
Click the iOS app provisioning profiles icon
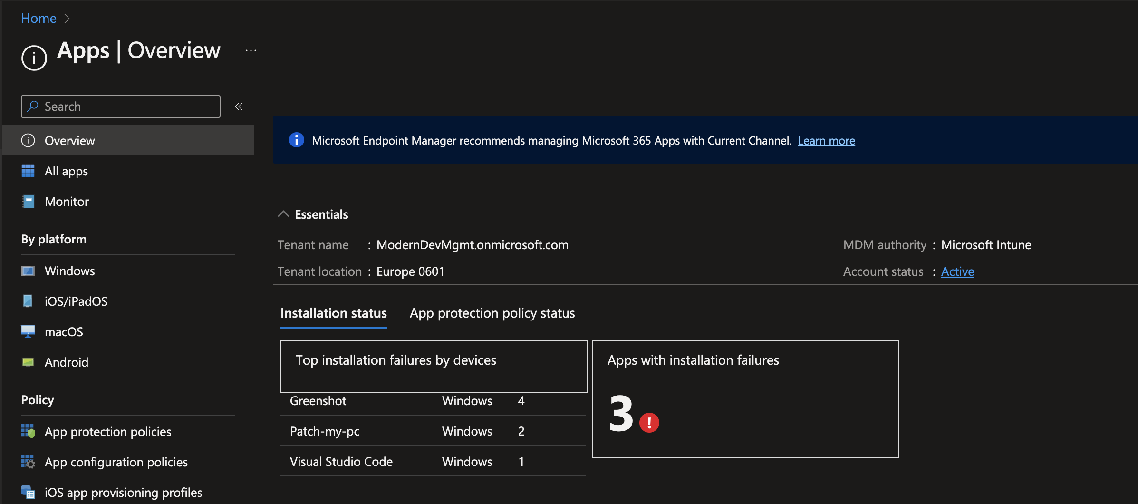[x=28, y=492]
